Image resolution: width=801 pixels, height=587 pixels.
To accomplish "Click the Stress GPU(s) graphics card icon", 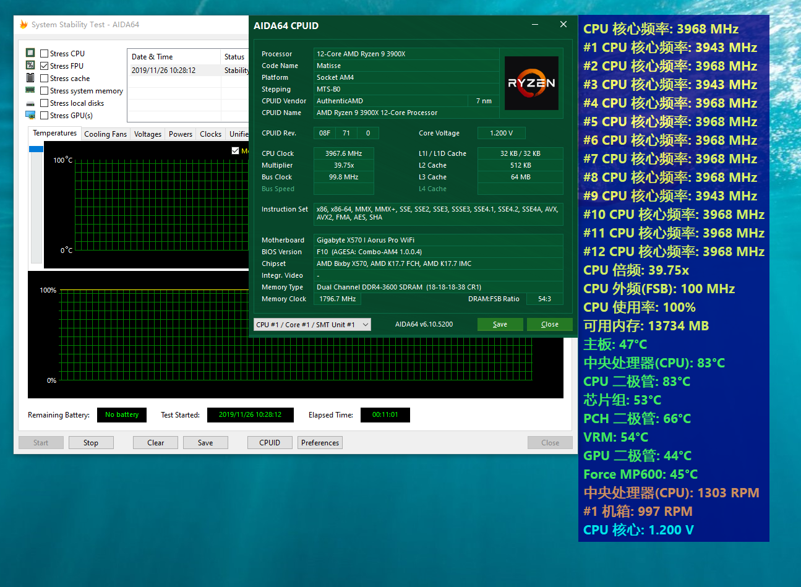I will tap(30, 115).
